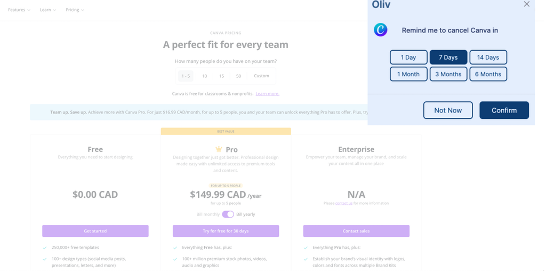This screenshot has width=546, height=273.
Task: Select team size 10
Action: 204,76
